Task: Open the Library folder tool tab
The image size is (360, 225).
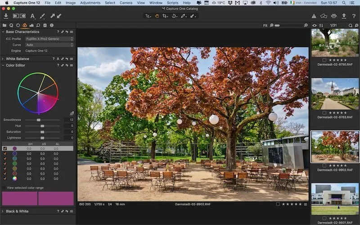Action: tap(4, 25)
